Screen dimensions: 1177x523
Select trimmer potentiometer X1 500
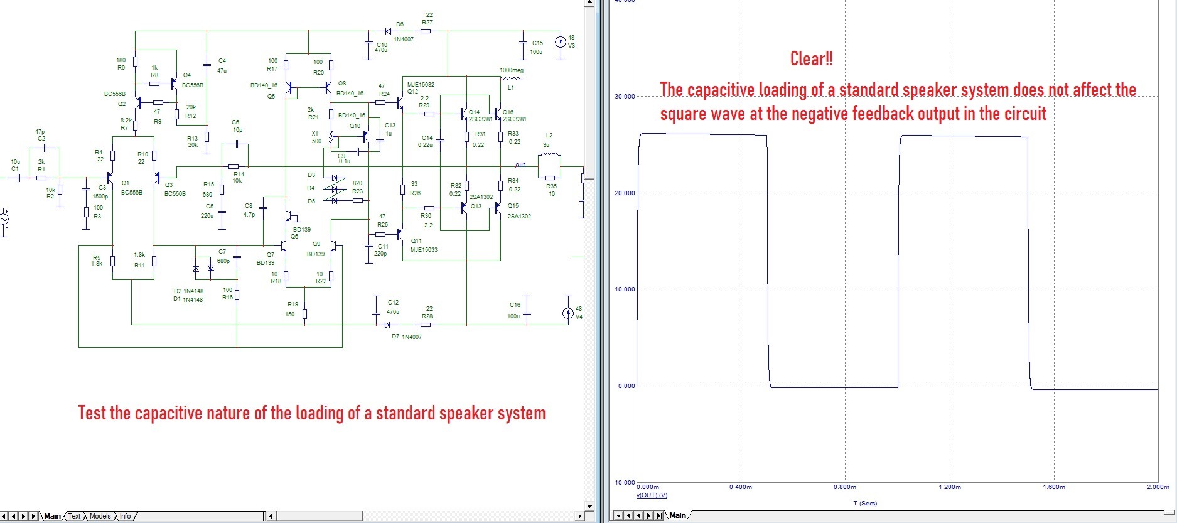pos(331,137)
